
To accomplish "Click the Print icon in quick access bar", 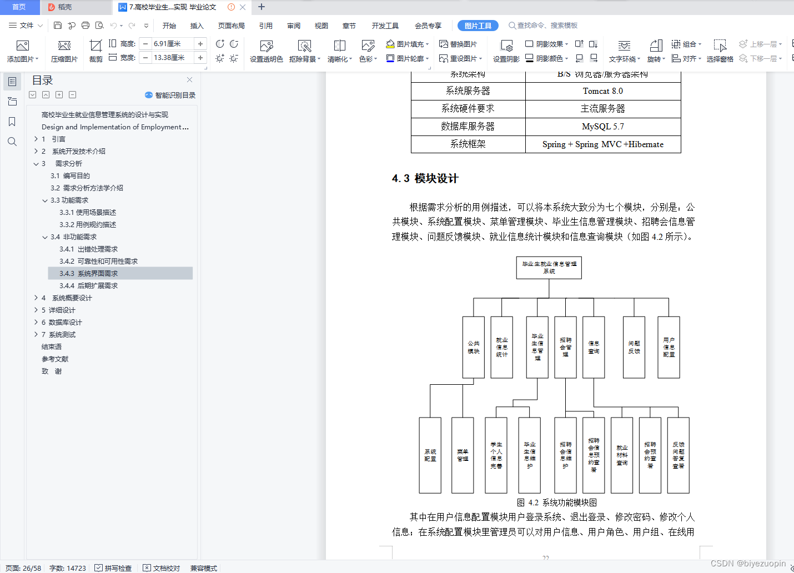I will [86, 26].
